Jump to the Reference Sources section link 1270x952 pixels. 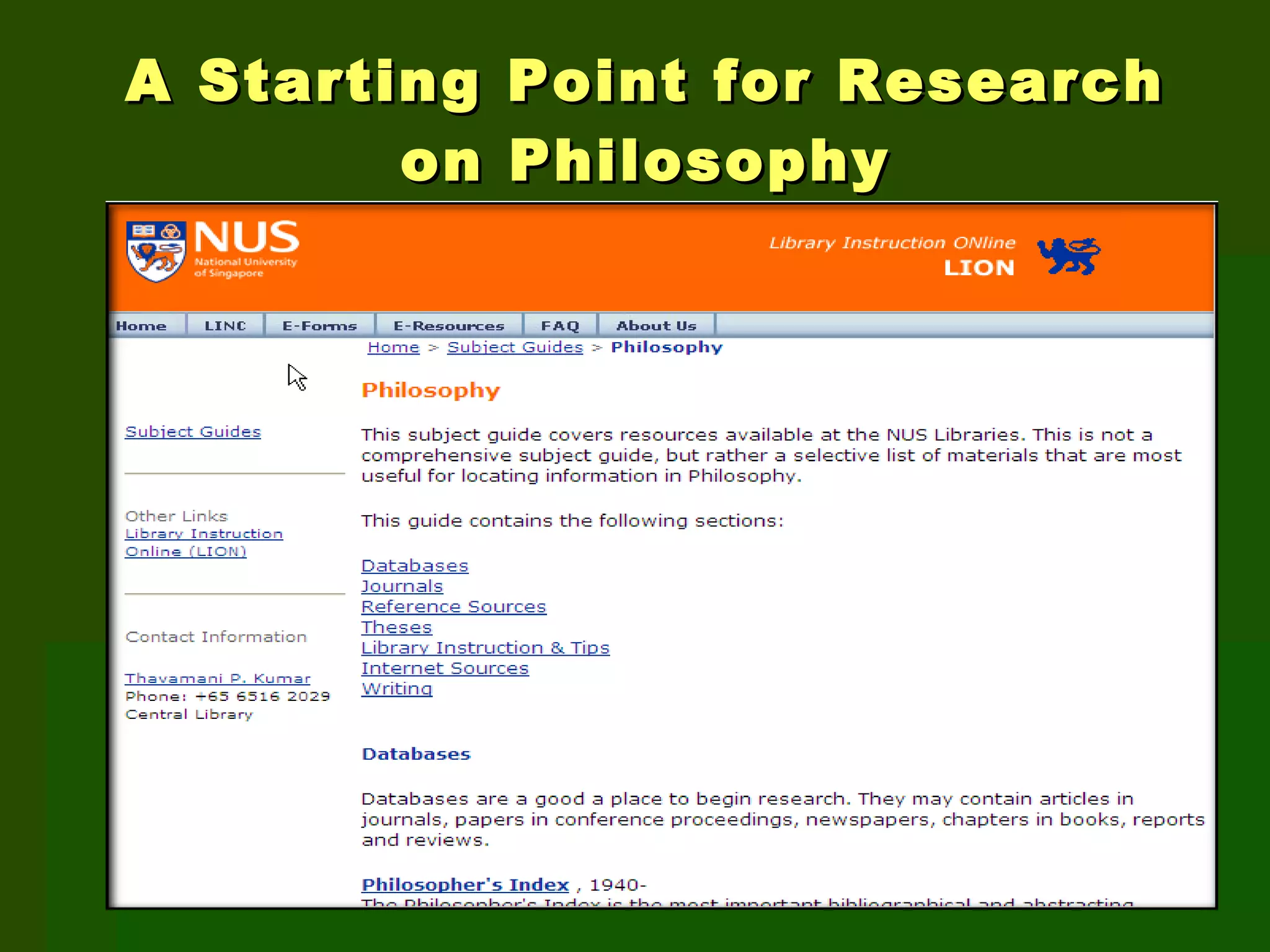[x=454, y=607]
